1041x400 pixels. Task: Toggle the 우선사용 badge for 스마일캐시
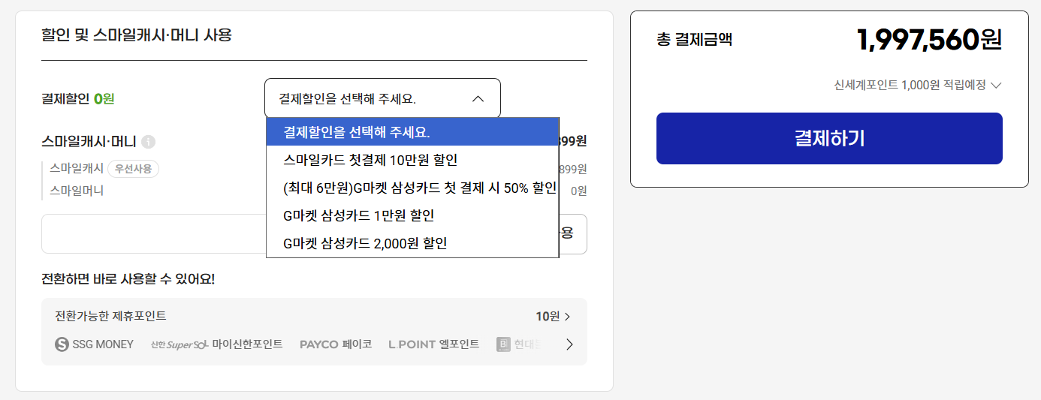[x=133, y=169]
